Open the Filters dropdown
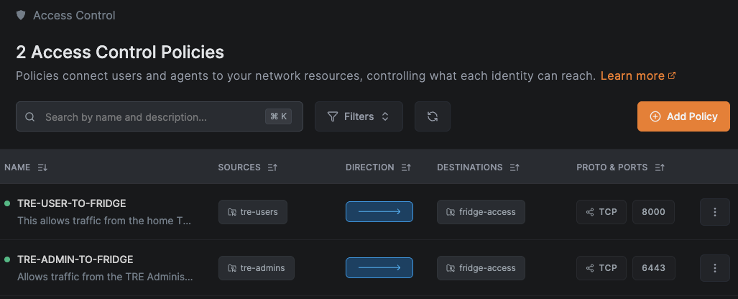Image resolution: width=738 pixels, height=299 pixels. pos(359,116)
